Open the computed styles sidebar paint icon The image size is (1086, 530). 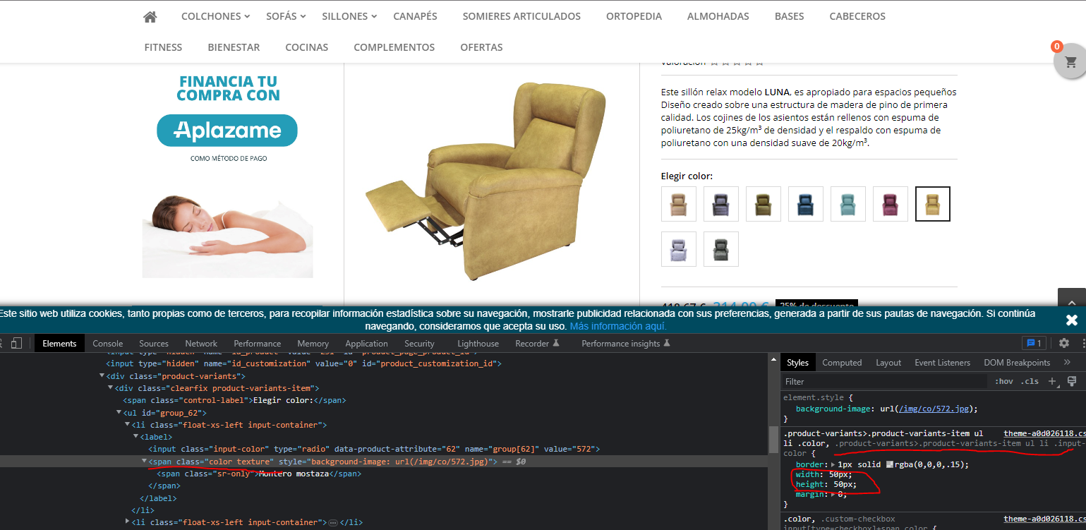[x=1072, y=381]
